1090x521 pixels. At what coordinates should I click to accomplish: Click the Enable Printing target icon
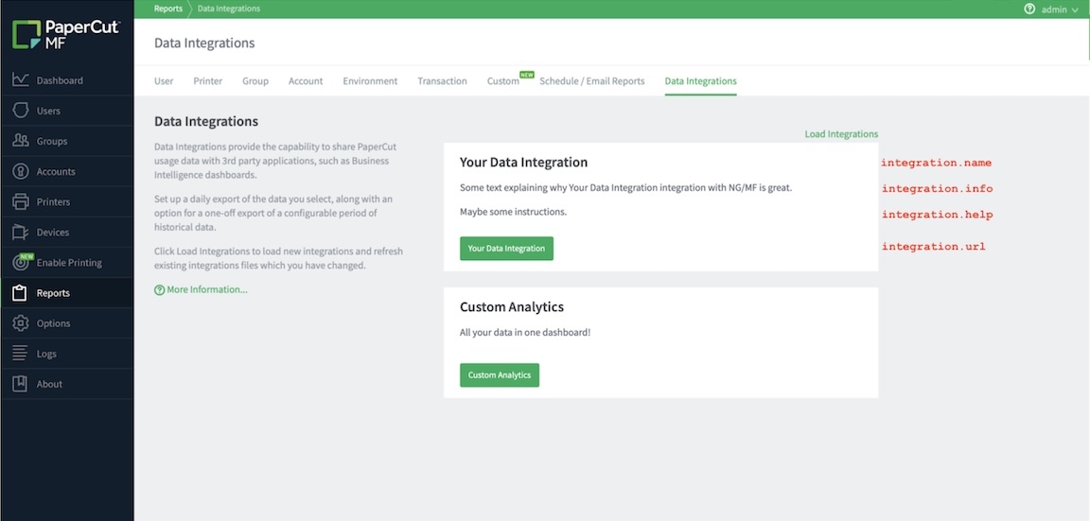[x=20, y=263]
